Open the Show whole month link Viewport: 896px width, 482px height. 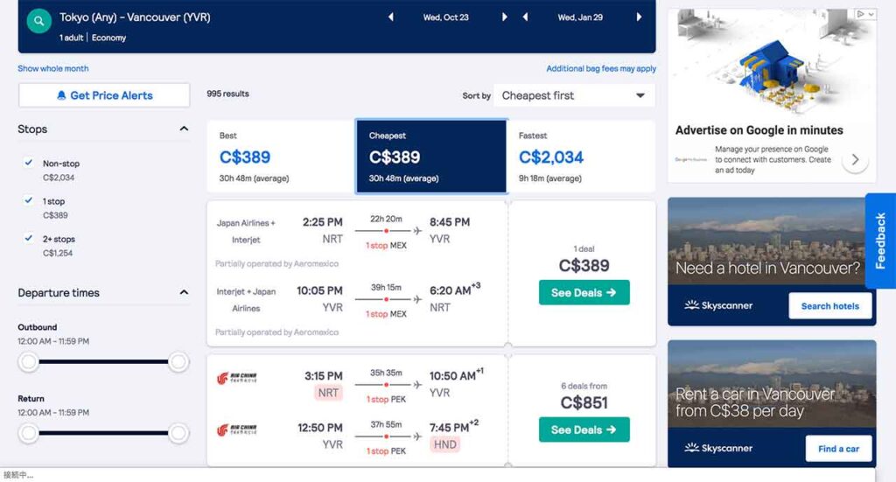pyautogui.click(x=53, y=68)
